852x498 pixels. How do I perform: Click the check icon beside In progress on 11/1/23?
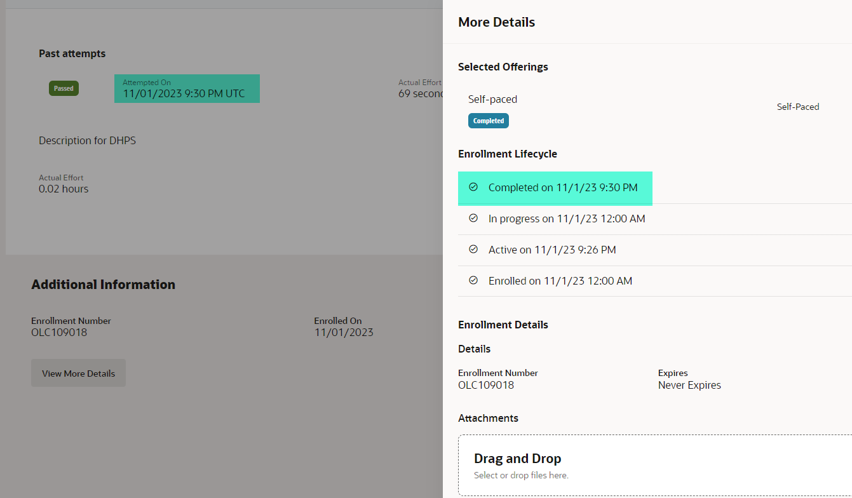(x=473, y=218)
